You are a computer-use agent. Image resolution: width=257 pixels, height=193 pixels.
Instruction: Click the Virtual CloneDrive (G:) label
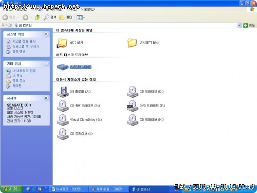(86, 119)
